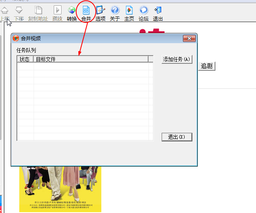Viewport: 256px width, 213px height.
Task: Click the 目标文件 column header
Action: (91, 59)
